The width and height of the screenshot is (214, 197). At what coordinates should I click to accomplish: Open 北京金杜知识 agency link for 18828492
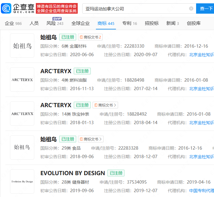tap(202, 123)
